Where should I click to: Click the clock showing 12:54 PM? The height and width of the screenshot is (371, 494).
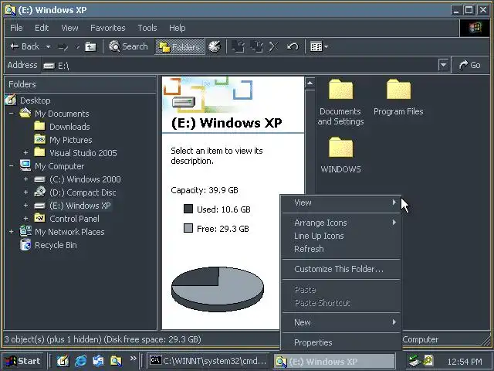tap(465, 362)
